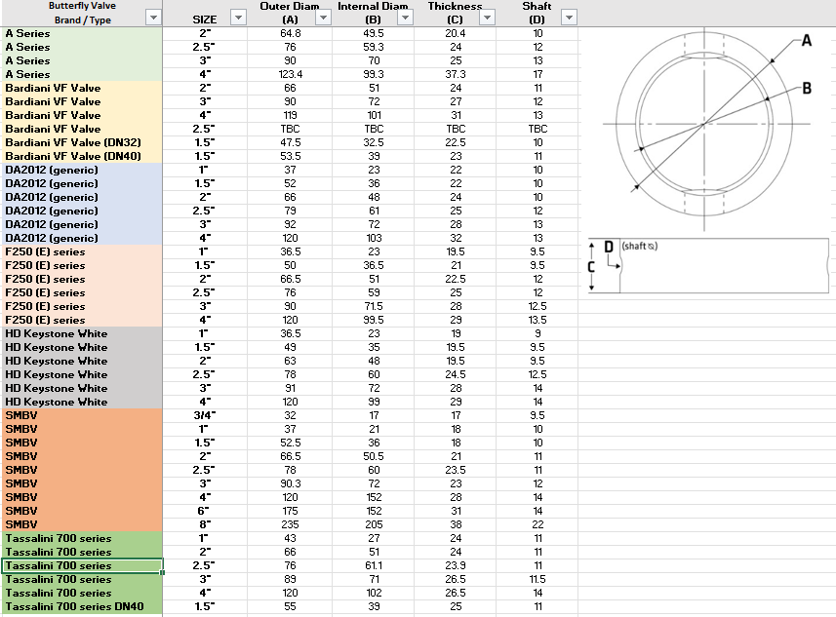Click the internal diameter cell 99.3
836x617 pixels.
tap(374, 74)
